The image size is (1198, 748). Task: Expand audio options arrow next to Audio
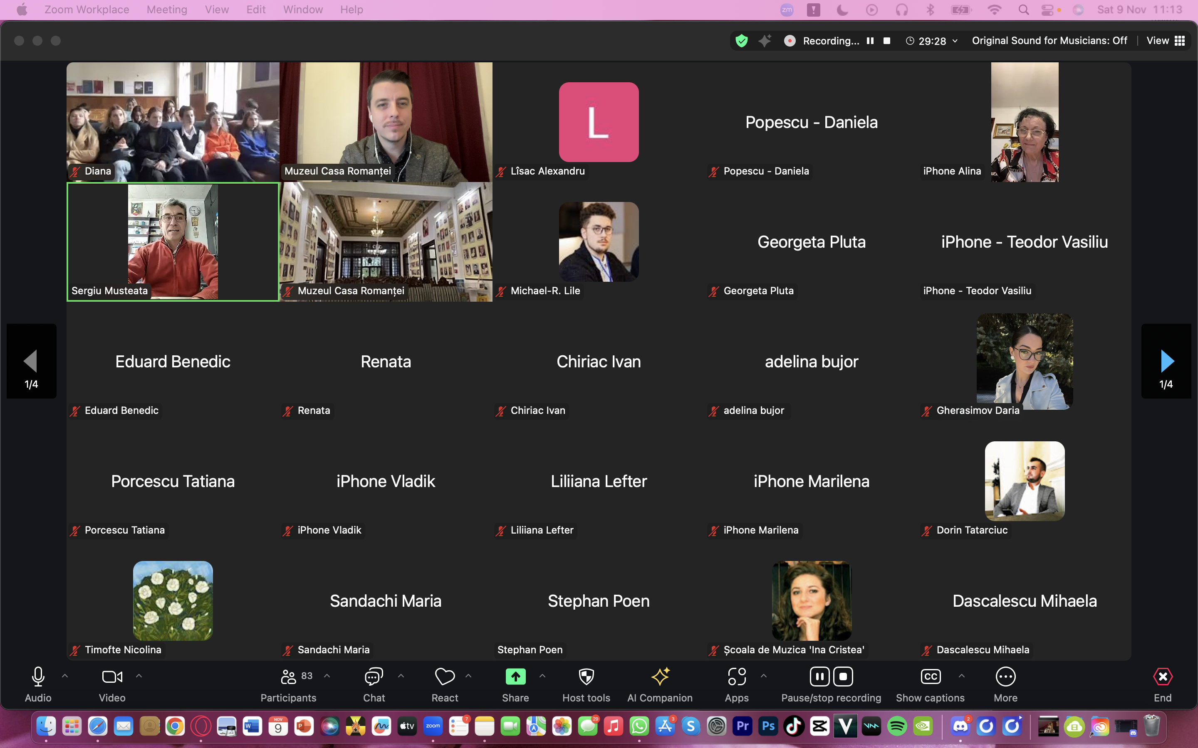click(x=65, y=676)
